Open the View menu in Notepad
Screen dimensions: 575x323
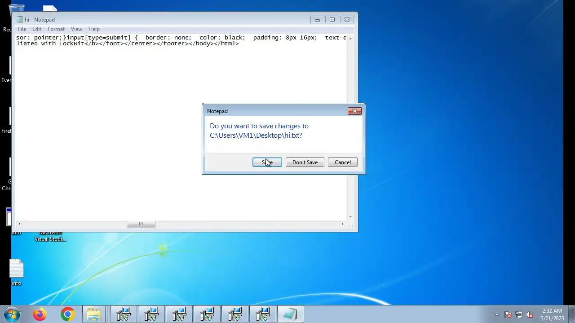click(76, 29)
